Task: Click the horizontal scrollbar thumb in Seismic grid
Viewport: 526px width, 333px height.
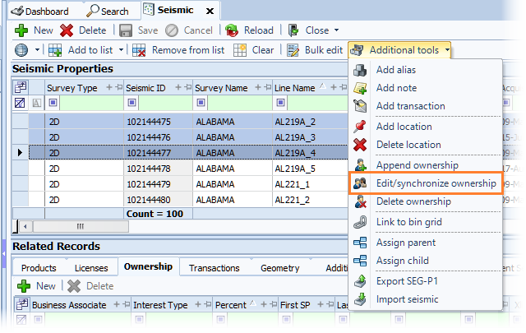Action: coord(81,227)
